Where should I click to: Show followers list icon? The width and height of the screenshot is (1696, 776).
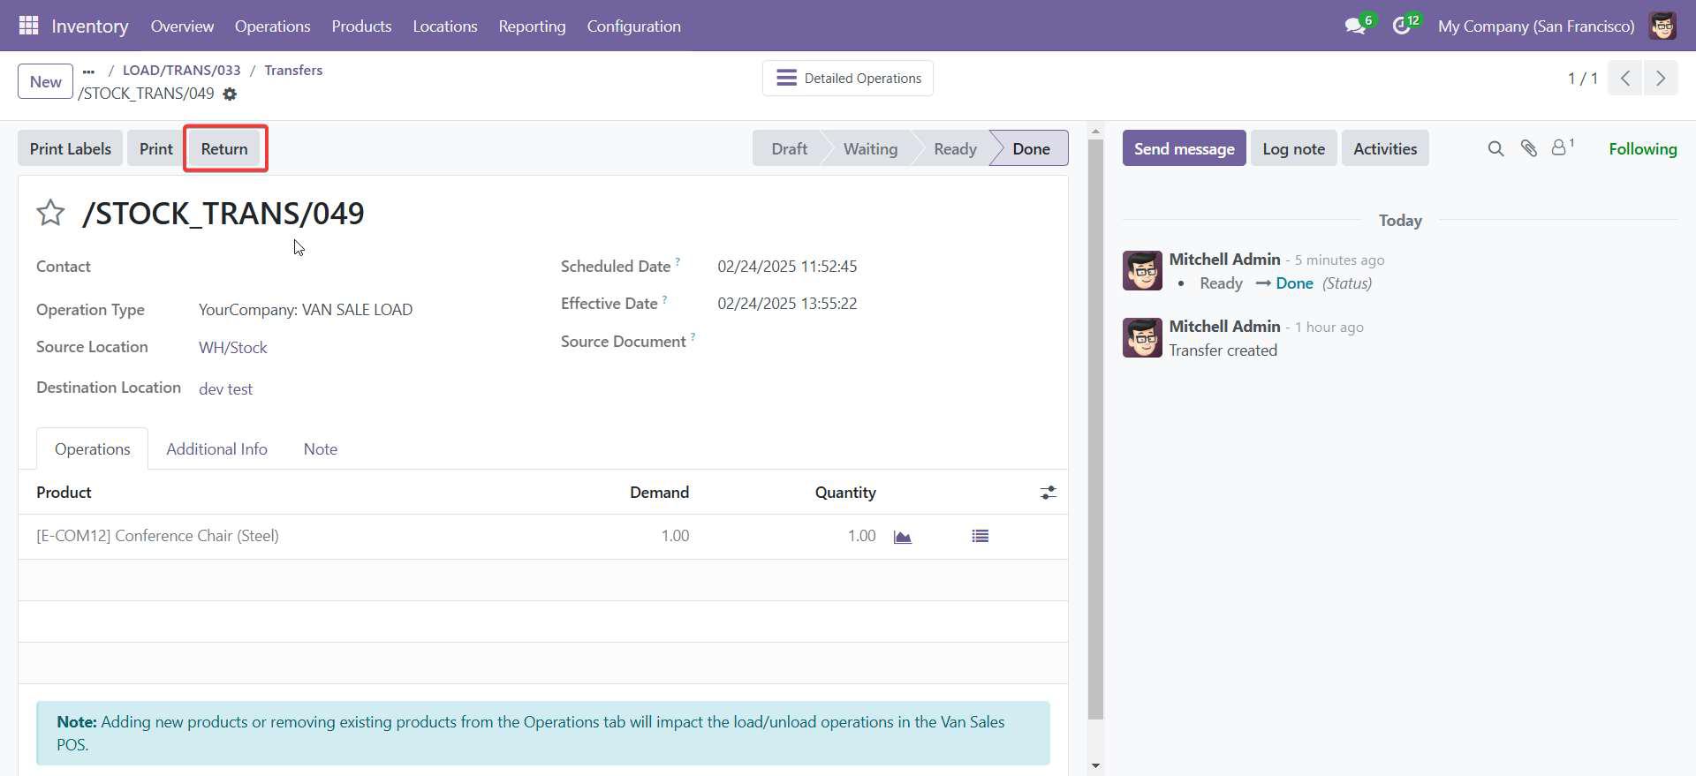(x=1561, y=148)
